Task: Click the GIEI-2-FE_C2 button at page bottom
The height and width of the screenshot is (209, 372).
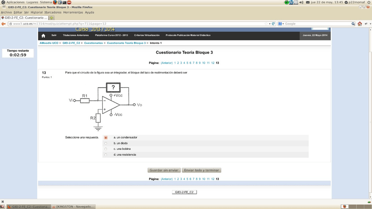Action: click(x=184, y=192)
